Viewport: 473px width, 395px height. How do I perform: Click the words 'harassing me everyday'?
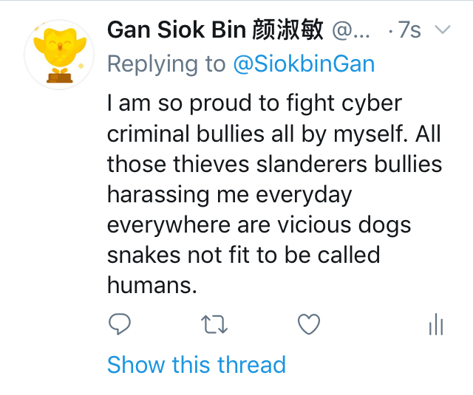[x=229, y=194]
